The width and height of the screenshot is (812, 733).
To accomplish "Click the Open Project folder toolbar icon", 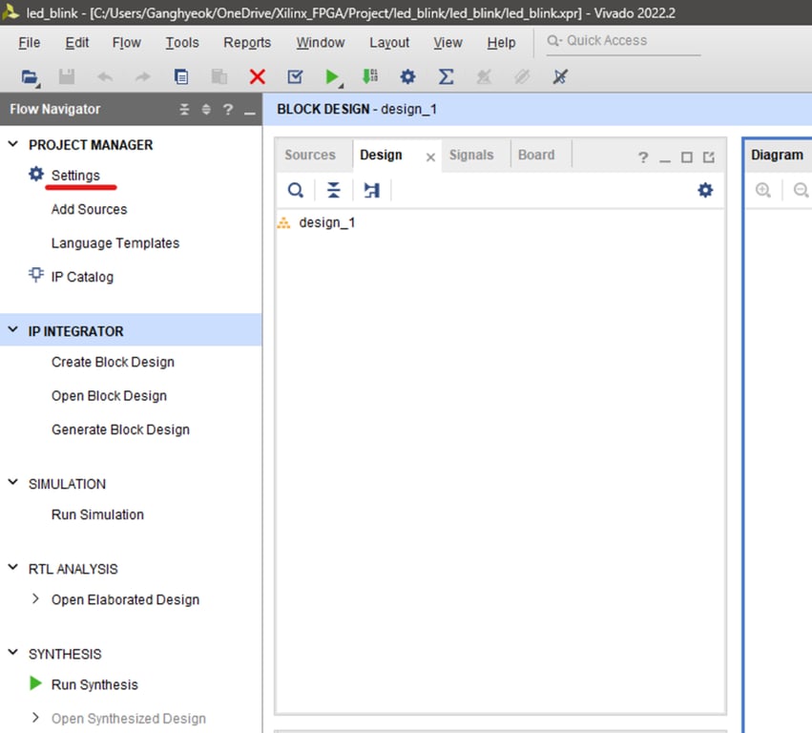I will pyautogui.click(x=28, y=76).
